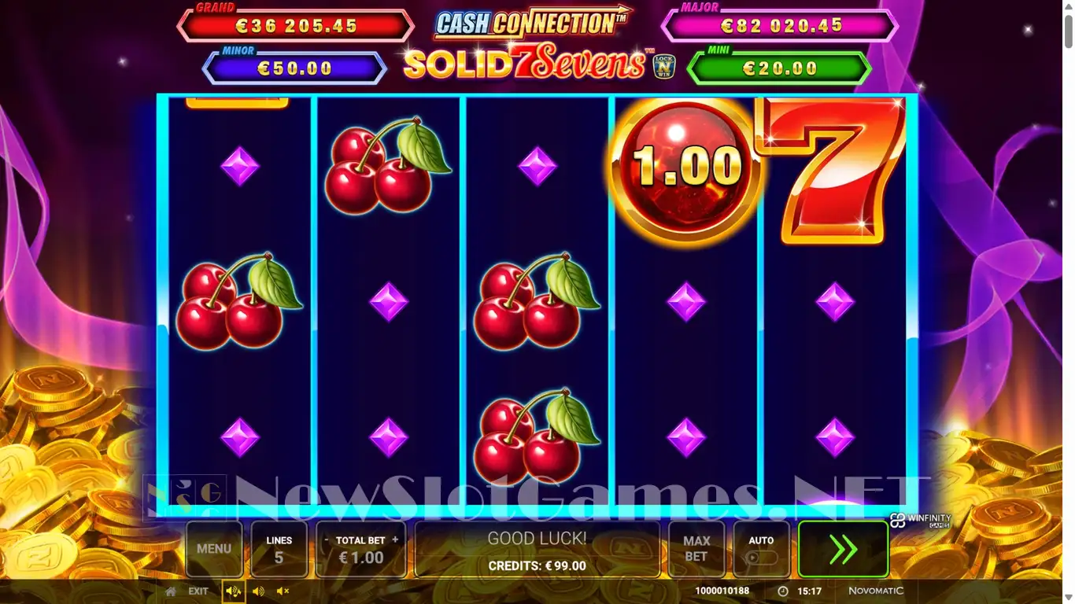Screen dimensions: 1075x604
Task: Mute sound with the crossed speaker icon
Action: [x=283, y=591]
